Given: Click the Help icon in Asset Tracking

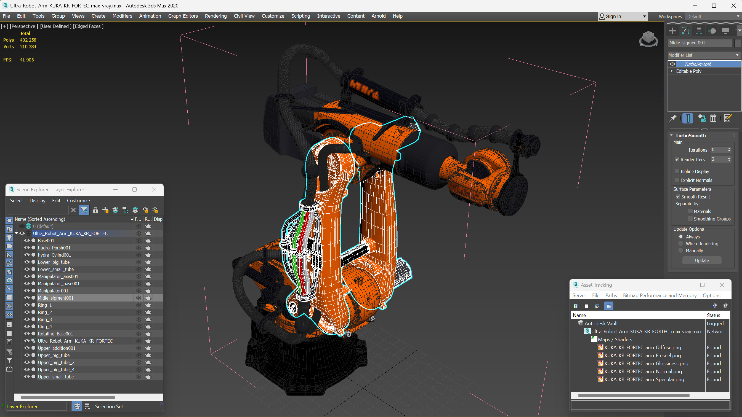Looking at the screenshot, I should coord(714,306).
